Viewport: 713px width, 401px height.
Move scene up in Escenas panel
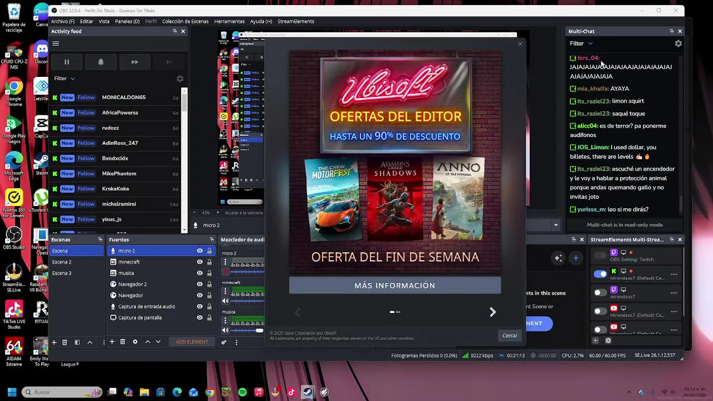[x=90, y=342]
